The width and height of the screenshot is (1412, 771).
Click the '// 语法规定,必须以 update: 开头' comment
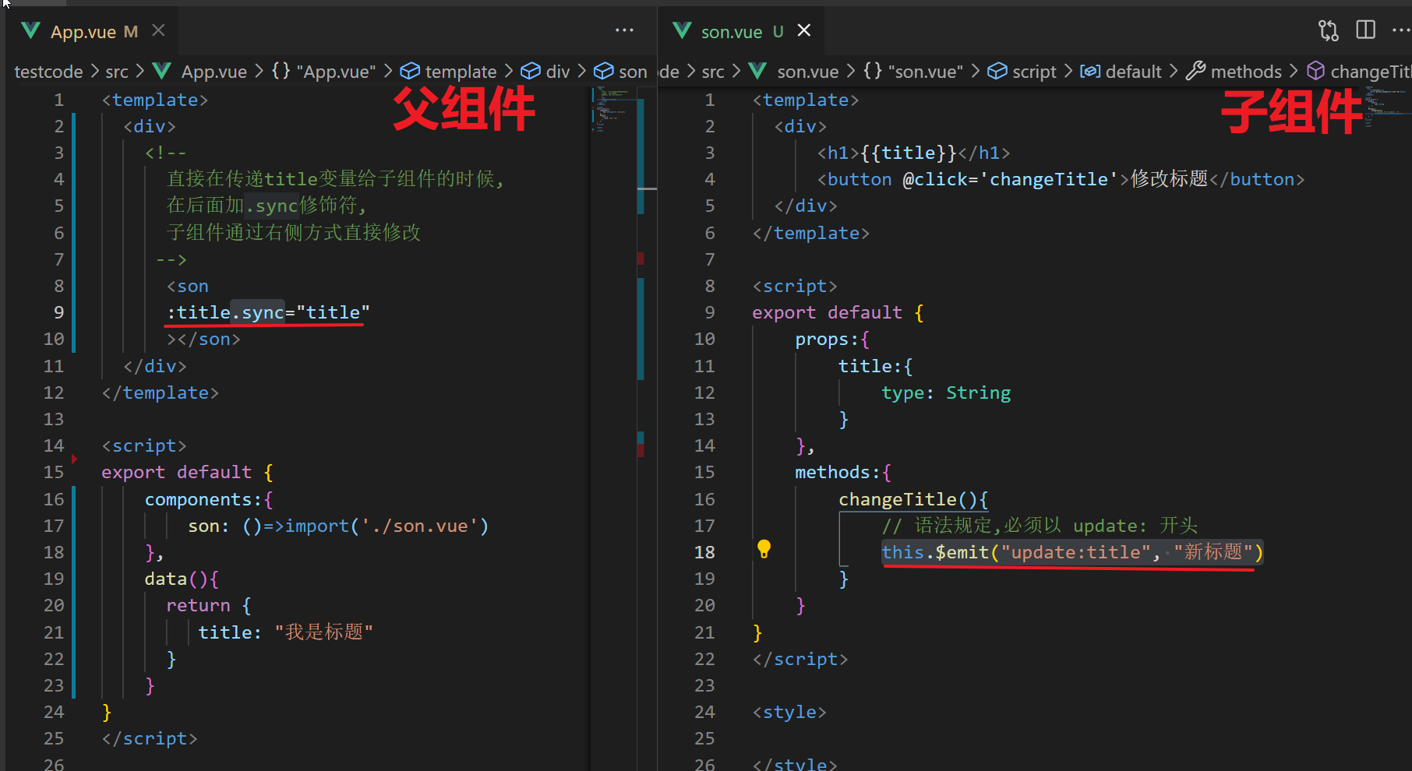coord(1039,526)
